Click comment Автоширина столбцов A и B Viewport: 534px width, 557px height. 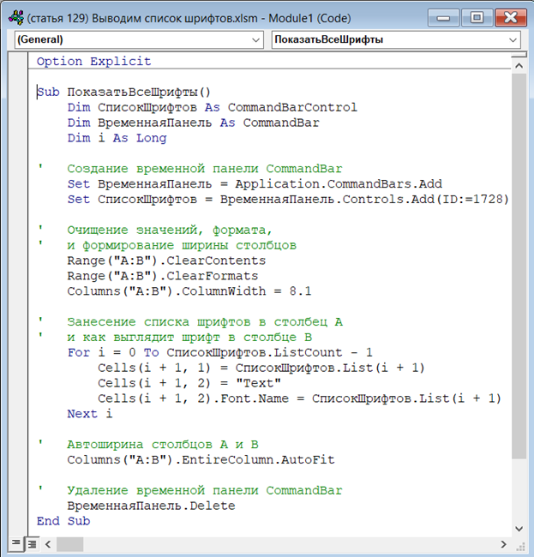[x=162, y=445]
